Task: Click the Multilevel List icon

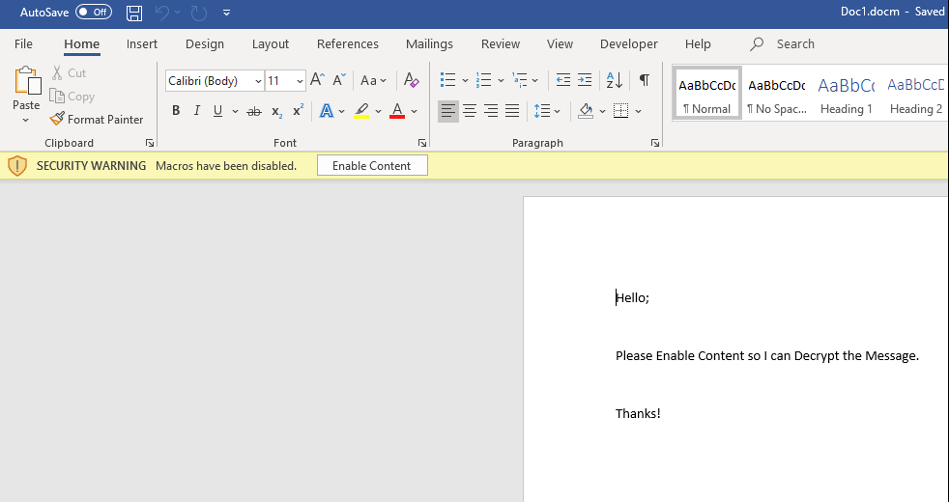Action: [519, 80]
